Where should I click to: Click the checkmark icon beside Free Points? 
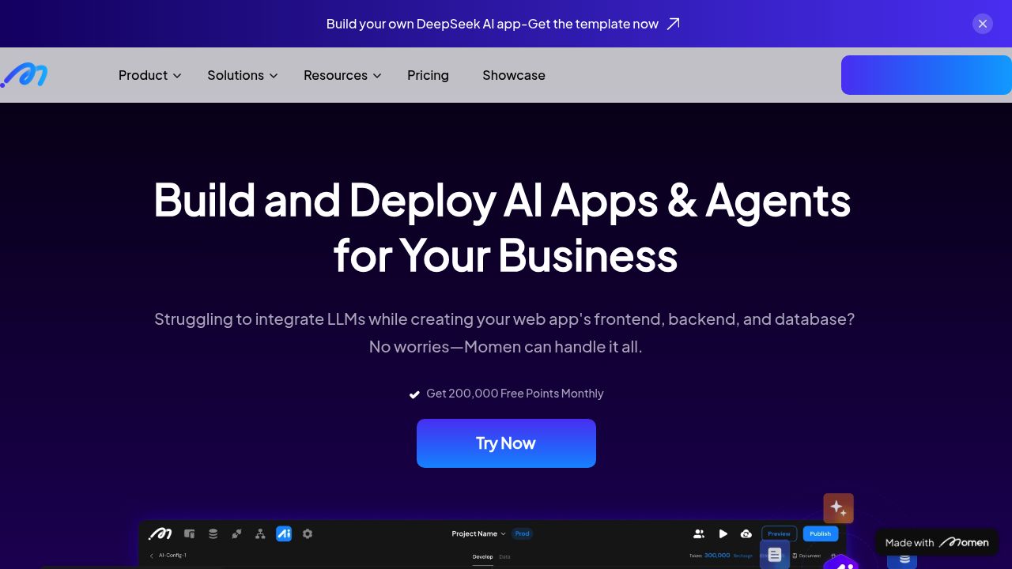(414, 394)
